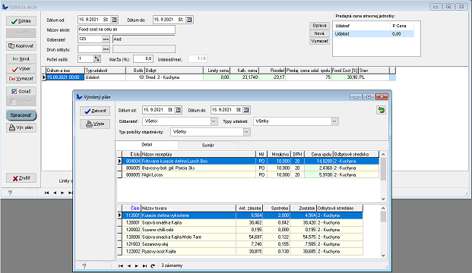This screenshot has height=273, width=472.
Task: Click Food Cost [%] column header
Action: (344, 71)
